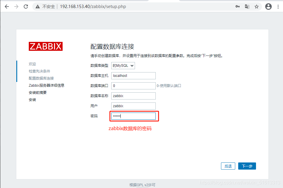Click the GPL v2 license link
This screenshot has width=283, height=188.
click(142, 185)
